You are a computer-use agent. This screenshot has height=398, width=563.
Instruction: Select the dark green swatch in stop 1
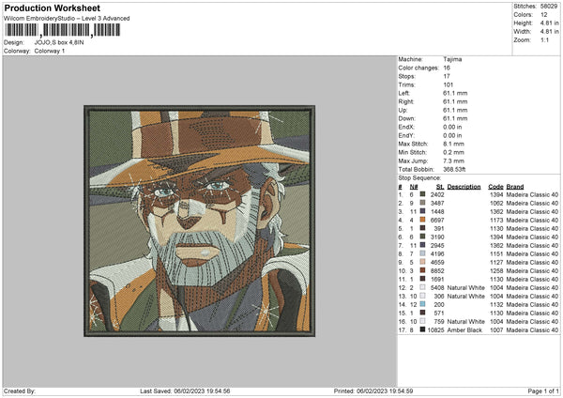click(421, 194)
